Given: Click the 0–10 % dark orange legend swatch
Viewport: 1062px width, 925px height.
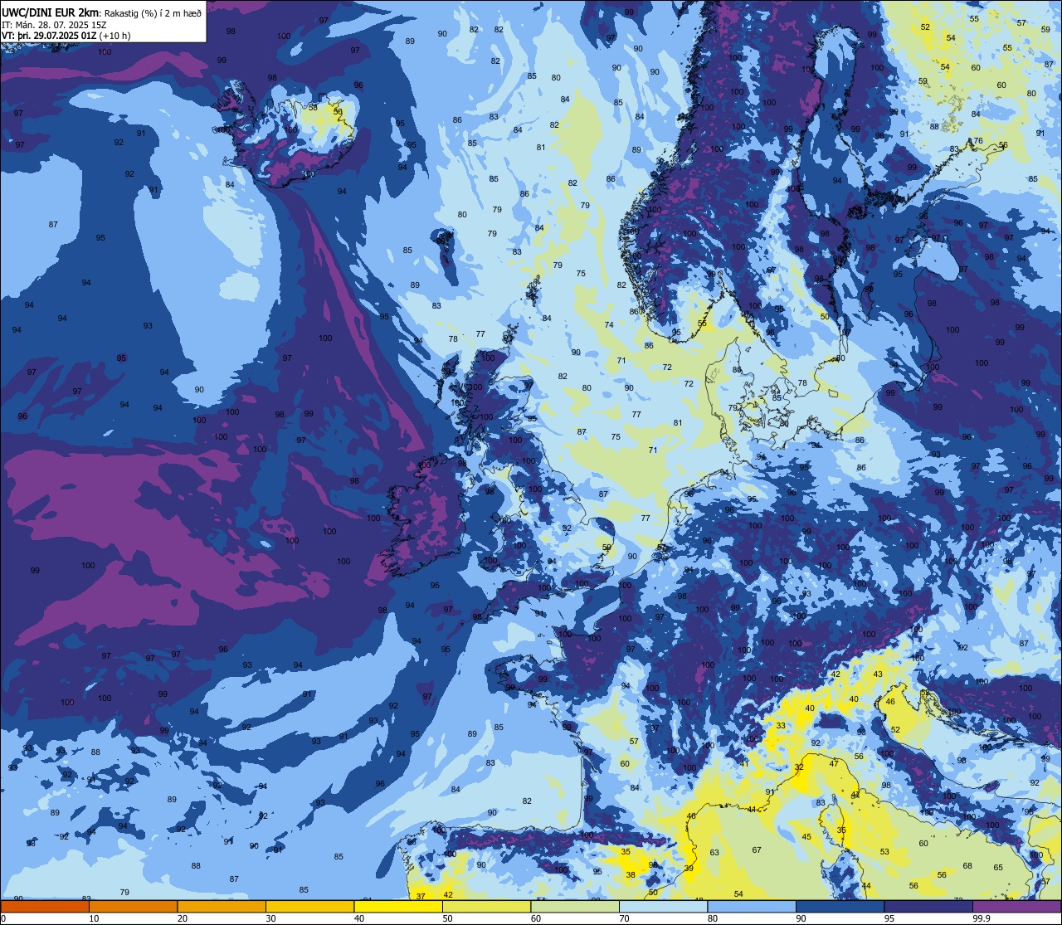Looking at the screenshot, I should click(x=45, y=906).
